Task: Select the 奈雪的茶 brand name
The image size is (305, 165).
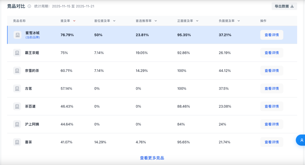Action: tap(32, 71)
